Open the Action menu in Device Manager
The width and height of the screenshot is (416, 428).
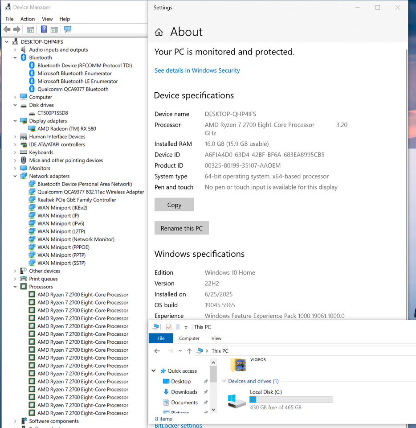click(28, 19)
